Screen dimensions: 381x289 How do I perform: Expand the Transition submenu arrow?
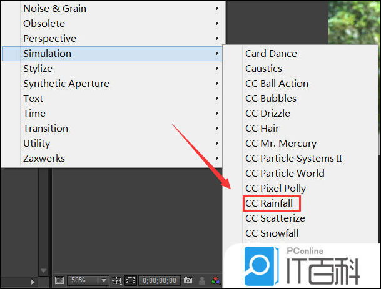[216, 129]
